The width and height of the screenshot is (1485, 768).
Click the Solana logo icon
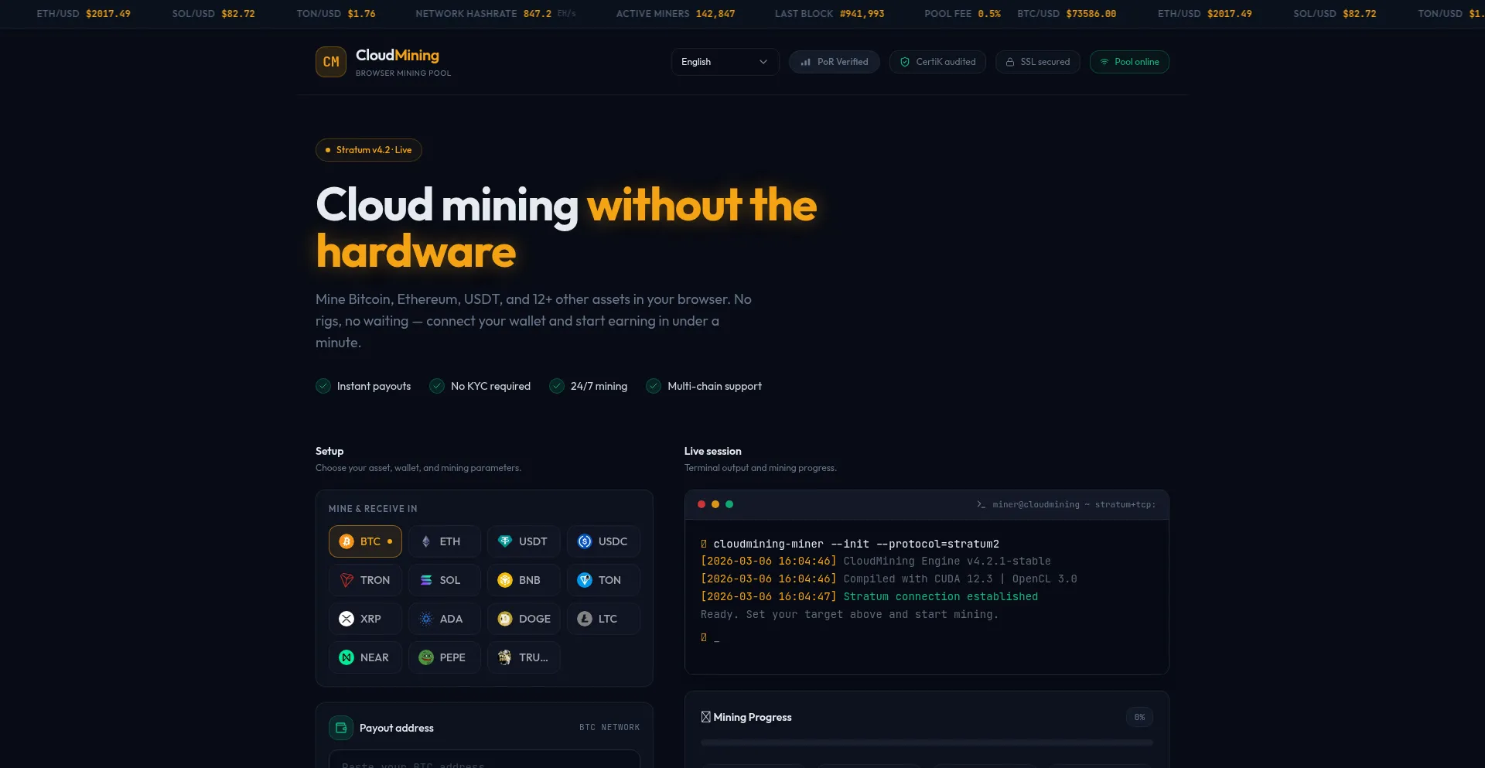tap(426, 580)
